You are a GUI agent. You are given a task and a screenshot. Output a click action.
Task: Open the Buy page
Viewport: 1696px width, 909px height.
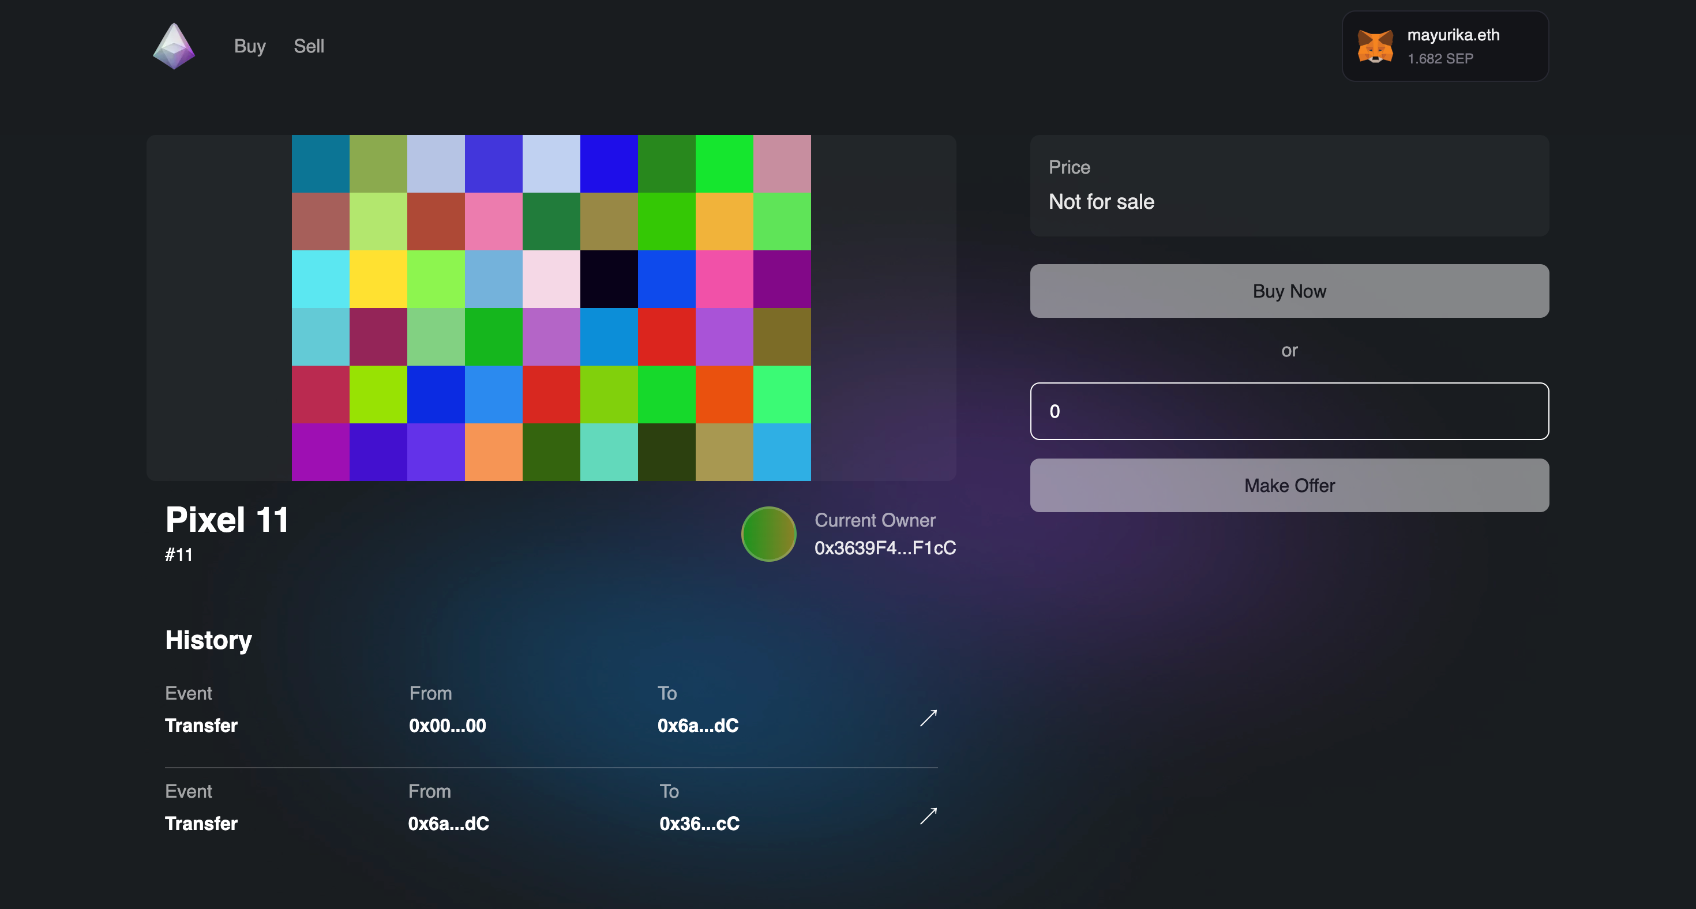[x=250, y=46]
